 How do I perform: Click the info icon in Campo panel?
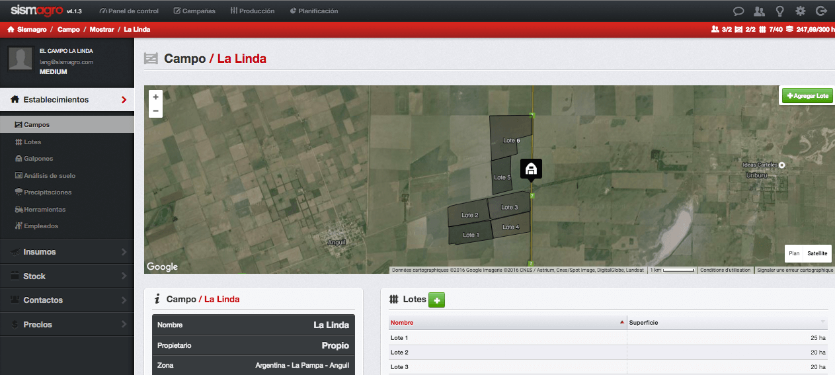click(x=157, y=299)
